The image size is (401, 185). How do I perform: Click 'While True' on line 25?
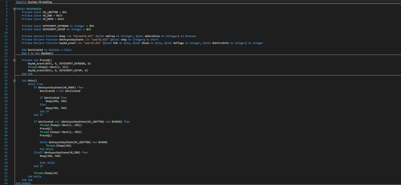[x=35, y=84]
